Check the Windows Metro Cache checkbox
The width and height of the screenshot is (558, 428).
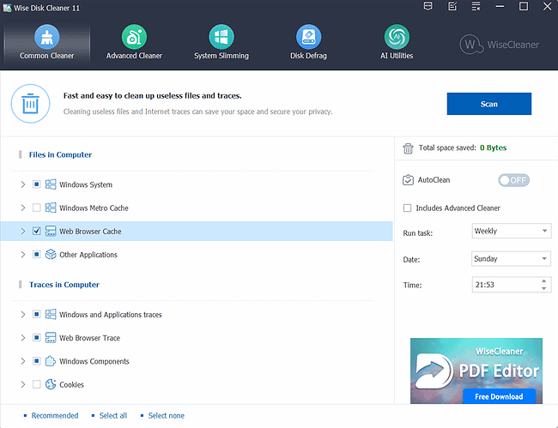pos(36,208)
